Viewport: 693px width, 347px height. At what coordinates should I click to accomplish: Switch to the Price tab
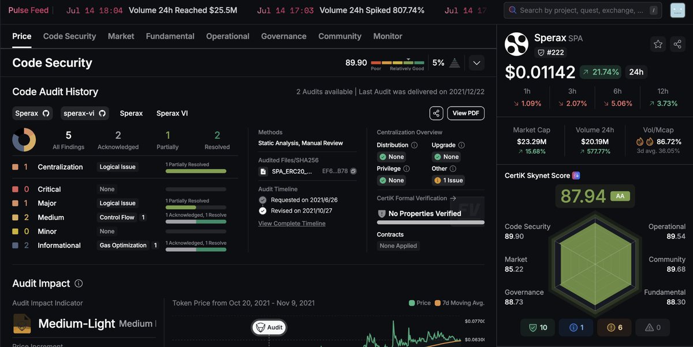[x=22, y=36]
